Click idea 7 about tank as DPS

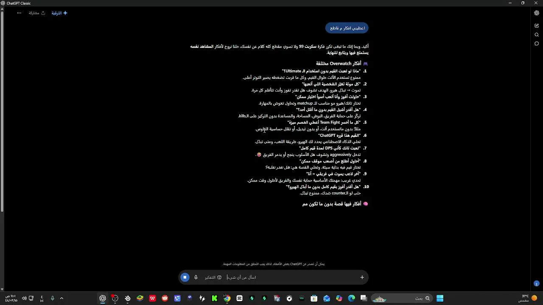[330, 148]
